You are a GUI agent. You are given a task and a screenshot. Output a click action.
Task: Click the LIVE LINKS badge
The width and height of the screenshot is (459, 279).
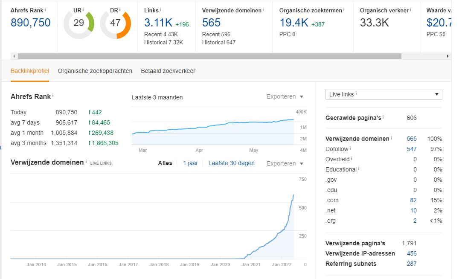point(101,163)
